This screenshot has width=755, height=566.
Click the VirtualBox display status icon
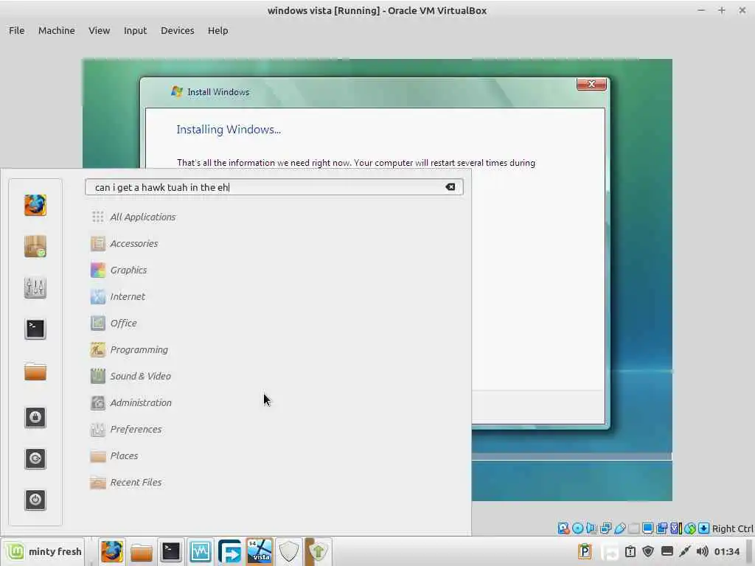coord(647,528)
